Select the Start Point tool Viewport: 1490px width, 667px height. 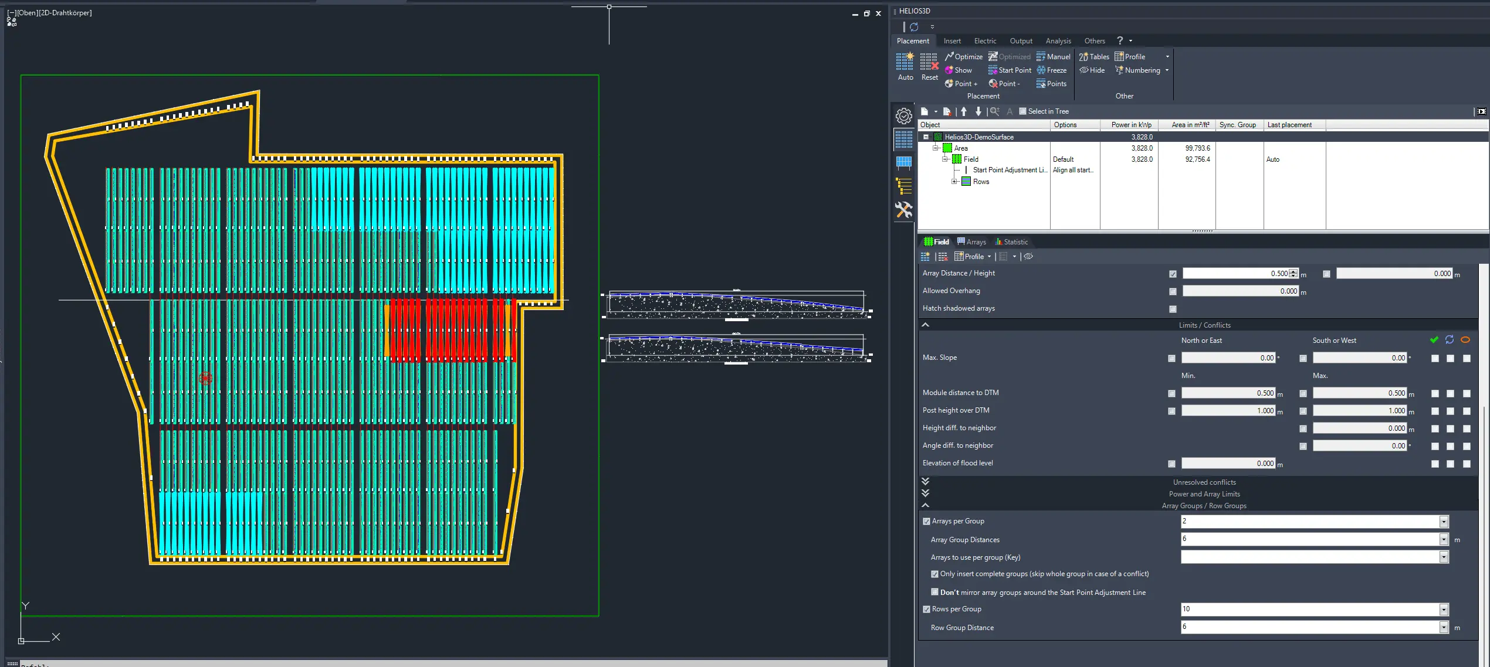(x=1009, y=70)
